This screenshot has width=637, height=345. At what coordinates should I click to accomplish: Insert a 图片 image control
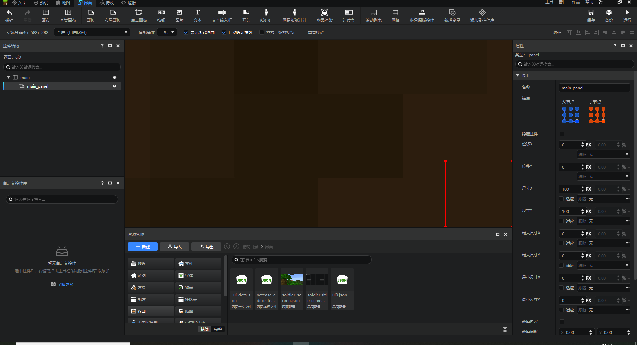click(179, 15)
